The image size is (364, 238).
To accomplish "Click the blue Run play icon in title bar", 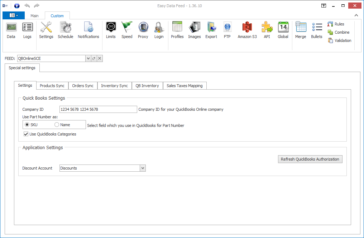I will [x=17, y=6].
